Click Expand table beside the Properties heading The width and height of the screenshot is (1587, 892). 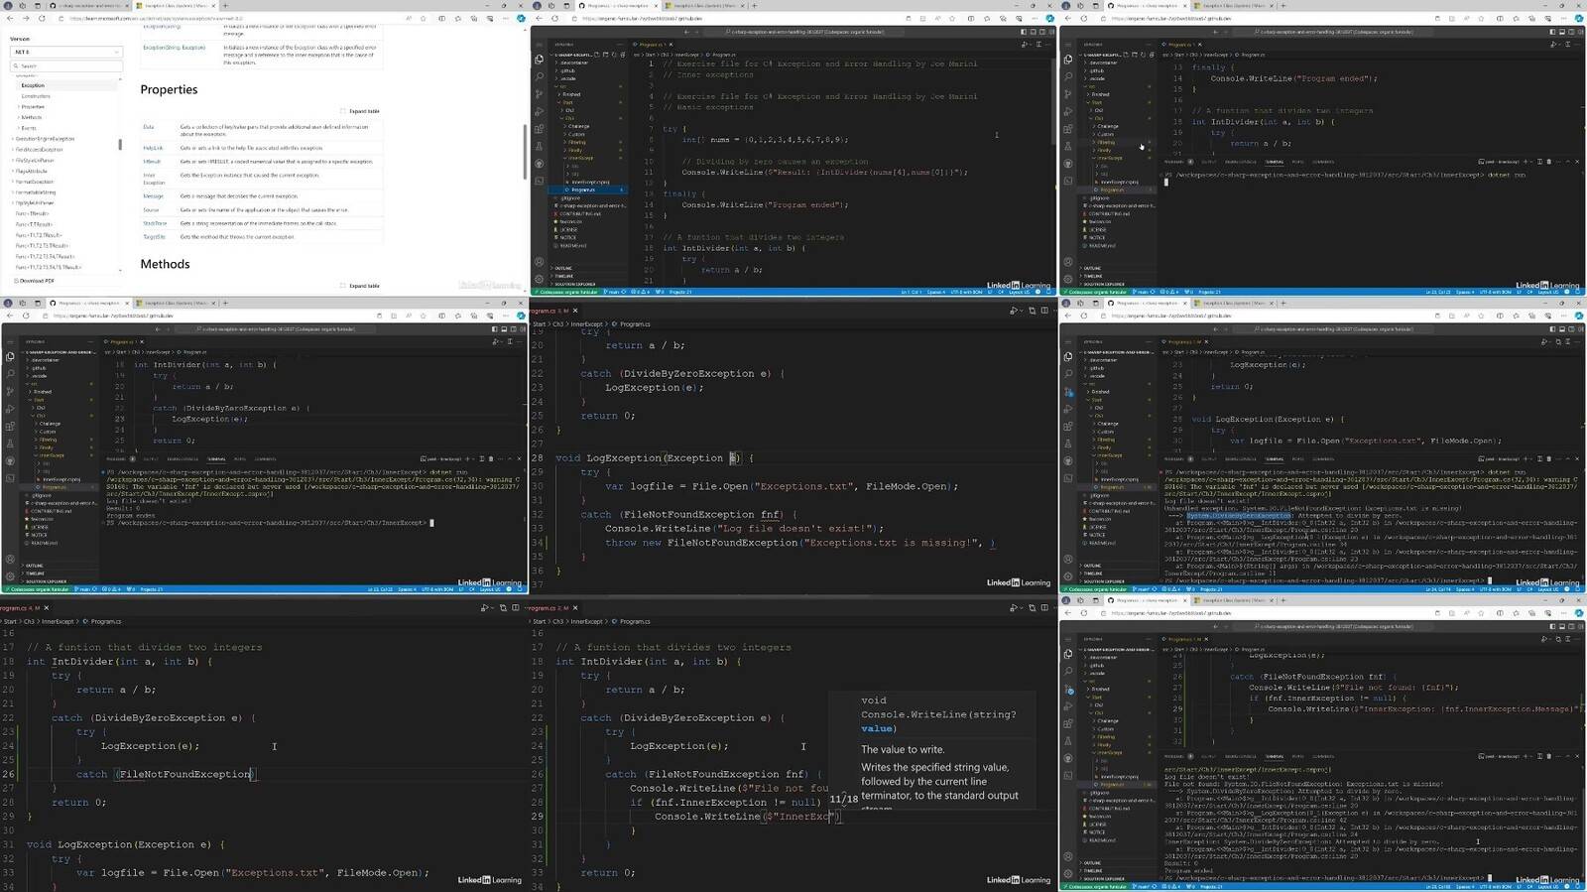pyautogui.click(x=360, y=111)
